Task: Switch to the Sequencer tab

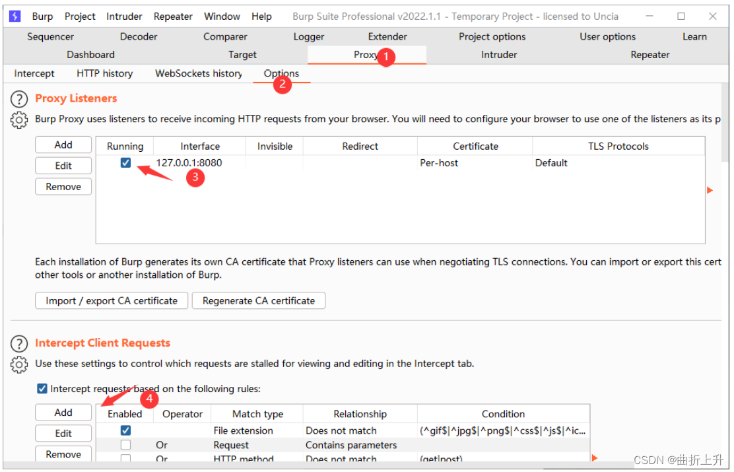Action: (x=51, y=36)
